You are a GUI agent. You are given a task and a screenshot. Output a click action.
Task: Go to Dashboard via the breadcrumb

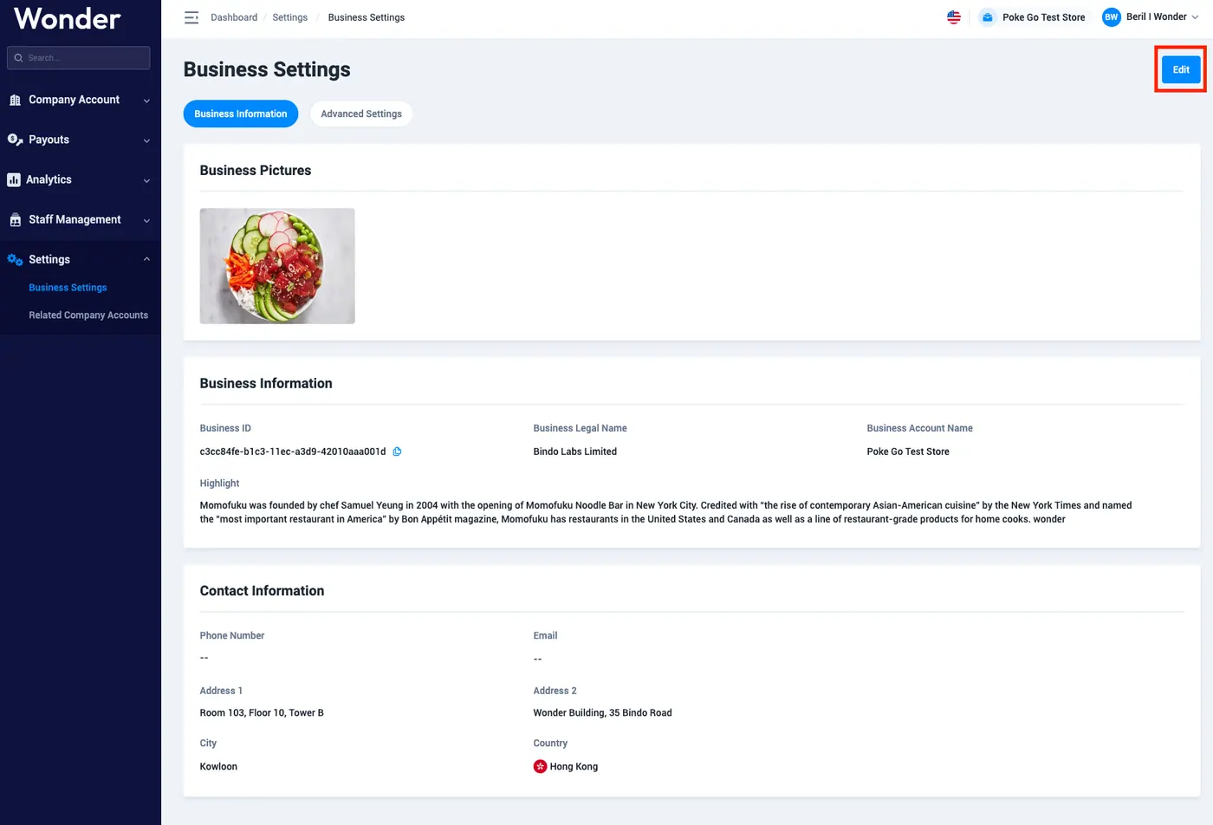234,17
